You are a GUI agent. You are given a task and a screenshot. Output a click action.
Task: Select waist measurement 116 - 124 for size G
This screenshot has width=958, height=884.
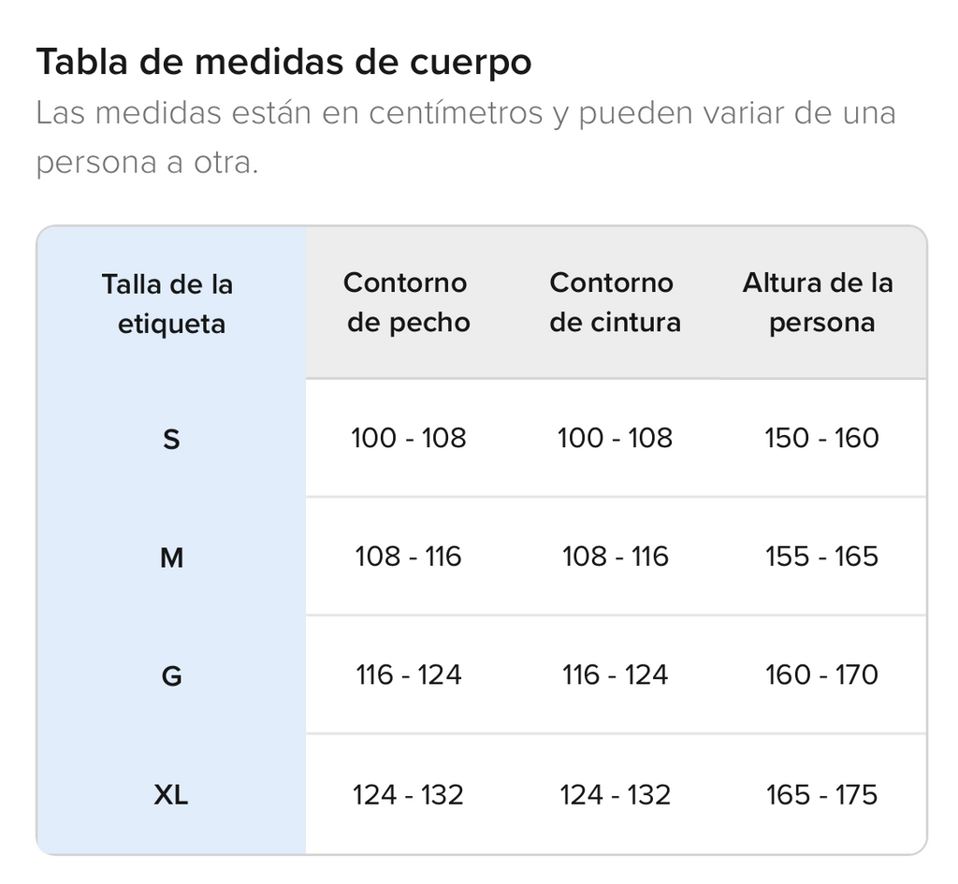(x=615, y=675)
